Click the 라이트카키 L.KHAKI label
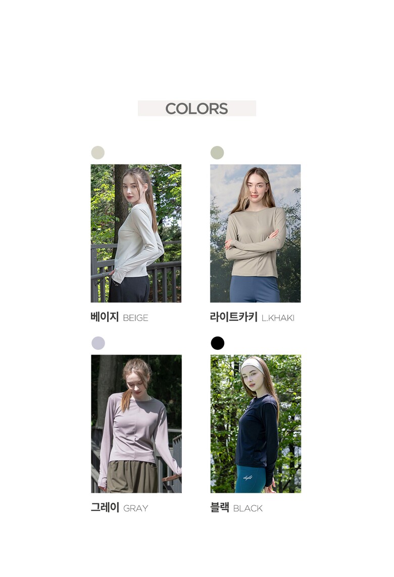394x577 pixels. click(x=252, y=317)
